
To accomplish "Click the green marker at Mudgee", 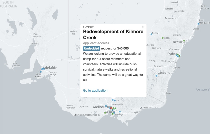I will point(163,38).
